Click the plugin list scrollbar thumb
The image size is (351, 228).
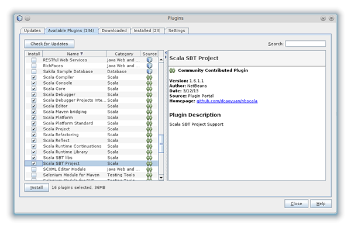161,144
